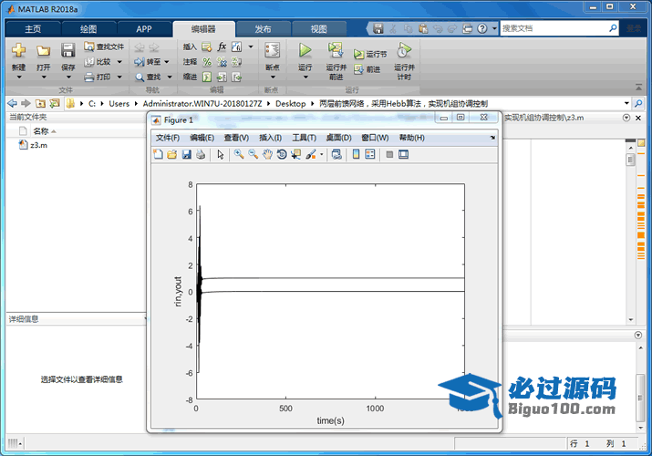Click the Open (打开) folder icon
The width and height of the screenshot is (652, 456).
coord(43,51)
